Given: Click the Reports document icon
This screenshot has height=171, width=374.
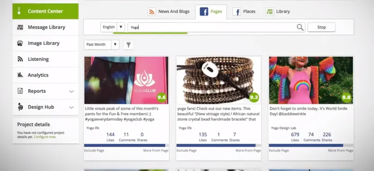Looking at the screenshot, I should [x=20, y=91].
